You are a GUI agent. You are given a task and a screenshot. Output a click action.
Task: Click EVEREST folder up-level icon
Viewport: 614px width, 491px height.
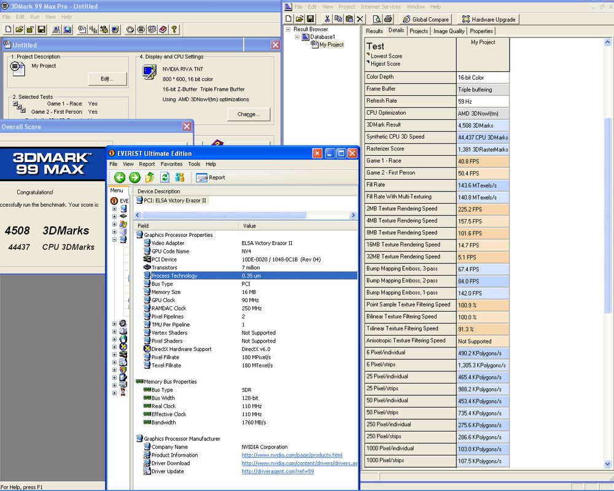[150, 177]
